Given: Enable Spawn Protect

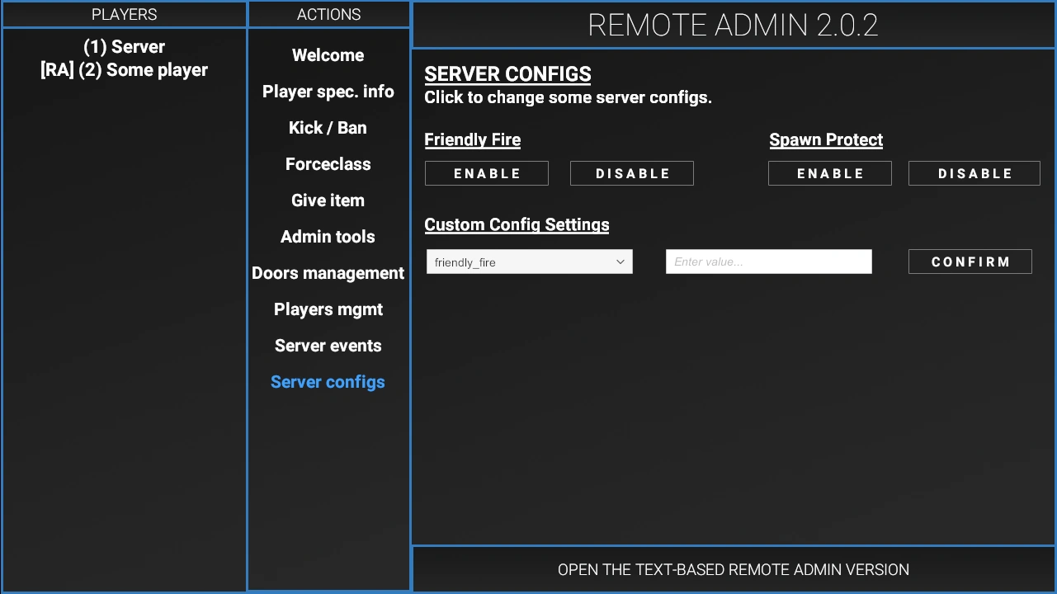Looking at the screenshot, I should pyautogui.click(x=830, y=173).
